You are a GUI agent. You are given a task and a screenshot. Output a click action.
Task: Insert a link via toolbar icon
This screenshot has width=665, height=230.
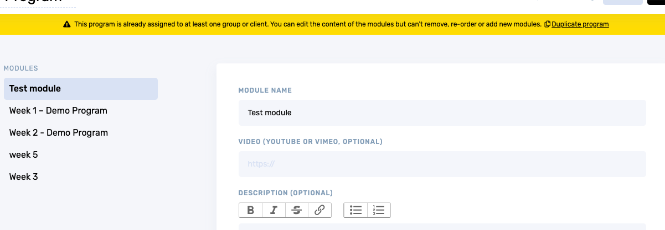pos(319,210)
